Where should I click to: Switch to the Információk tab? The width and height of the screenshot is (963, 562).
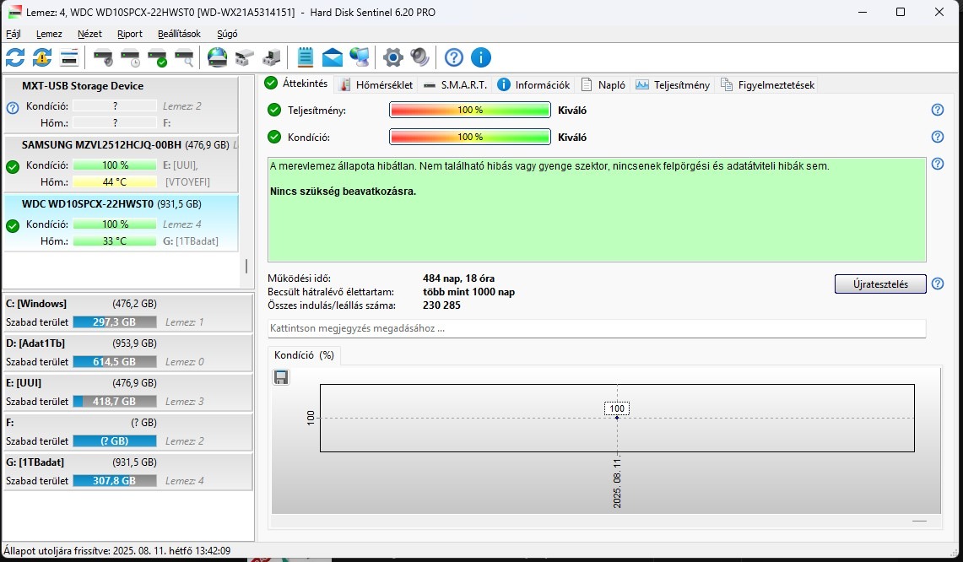(534, 84)
